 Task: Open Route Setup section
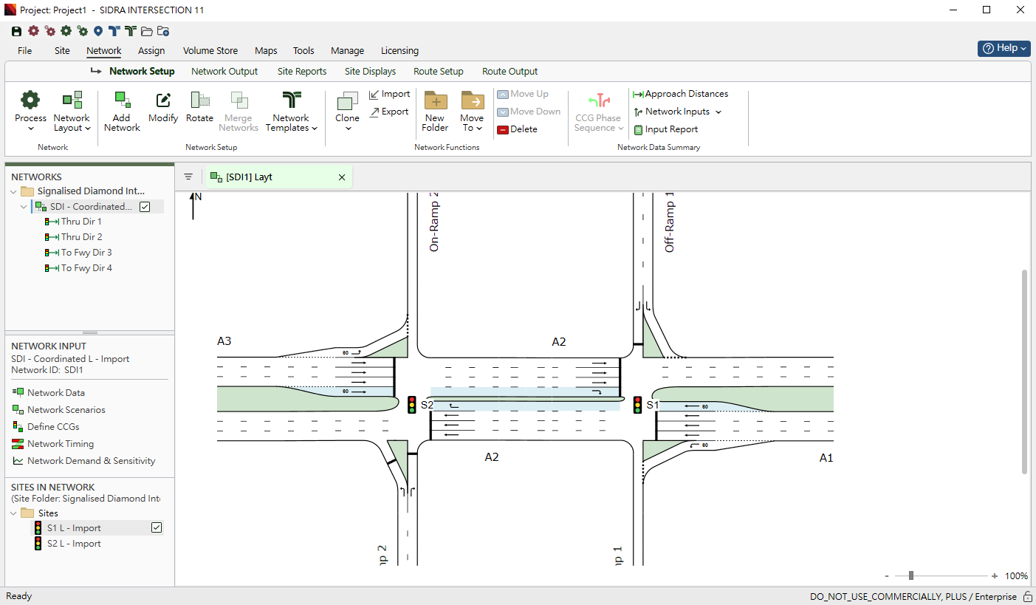pyautogui.click(x=439, y=72)
